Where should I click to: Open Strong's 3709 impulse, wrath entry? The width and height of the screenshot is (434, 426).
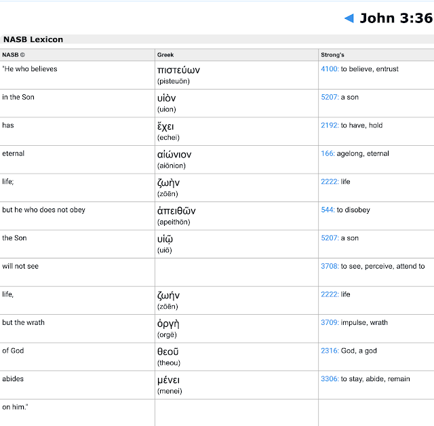click(330, 322)
